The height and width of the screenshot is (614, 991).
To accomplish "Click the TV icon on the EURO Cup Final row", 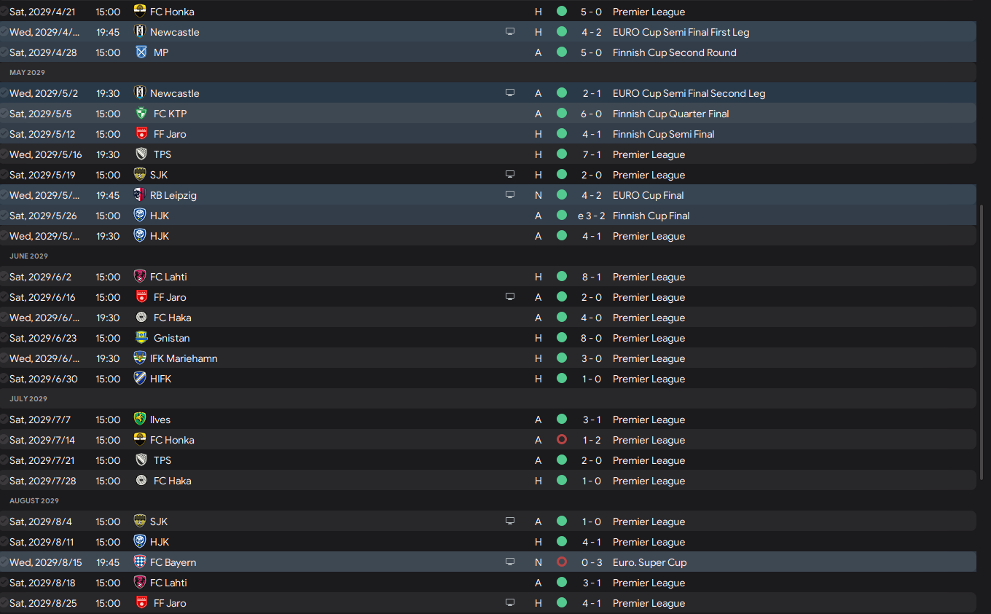I will pos(510,195).
